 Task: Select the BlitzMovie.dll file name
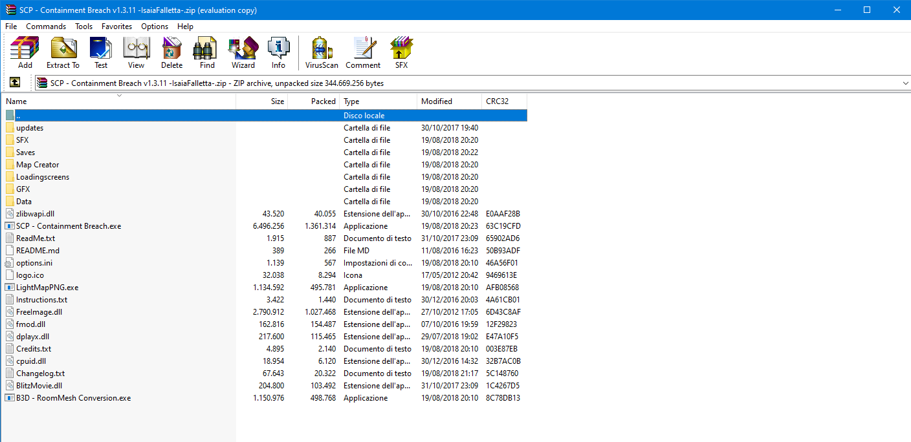39,386
